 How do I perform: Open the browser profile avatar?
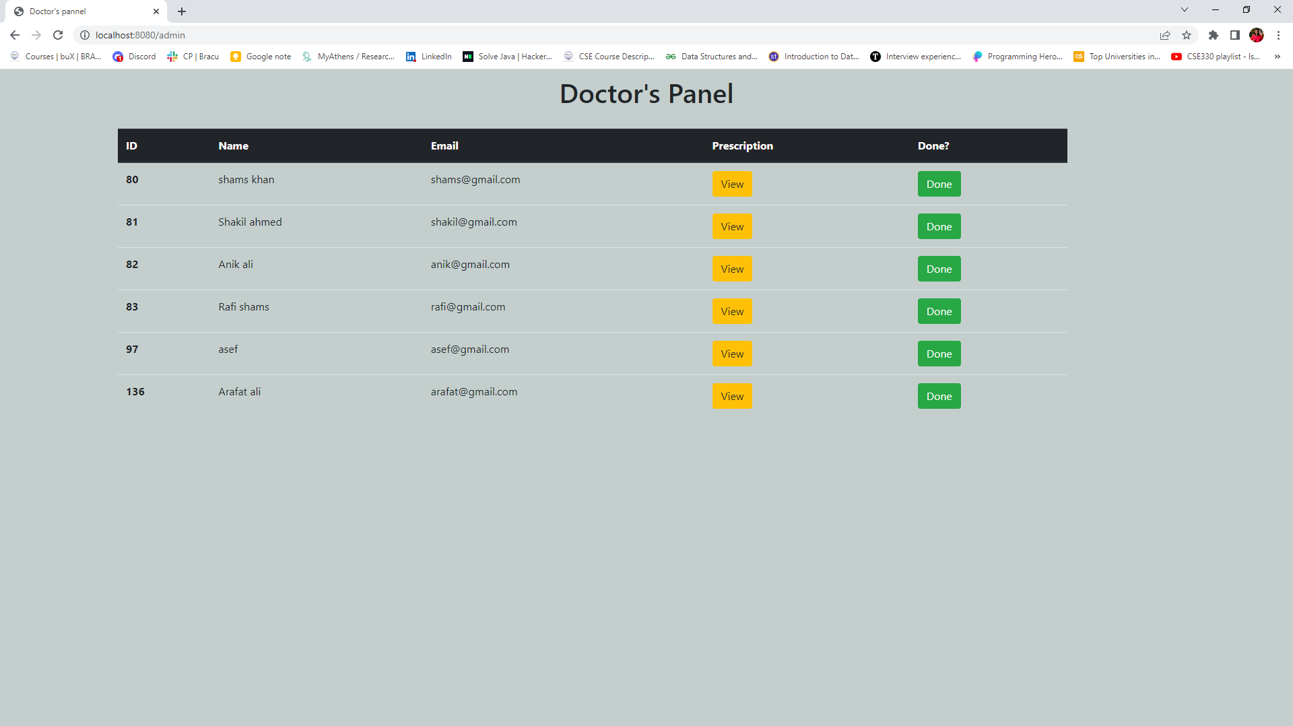click(x=1257, y=35)
